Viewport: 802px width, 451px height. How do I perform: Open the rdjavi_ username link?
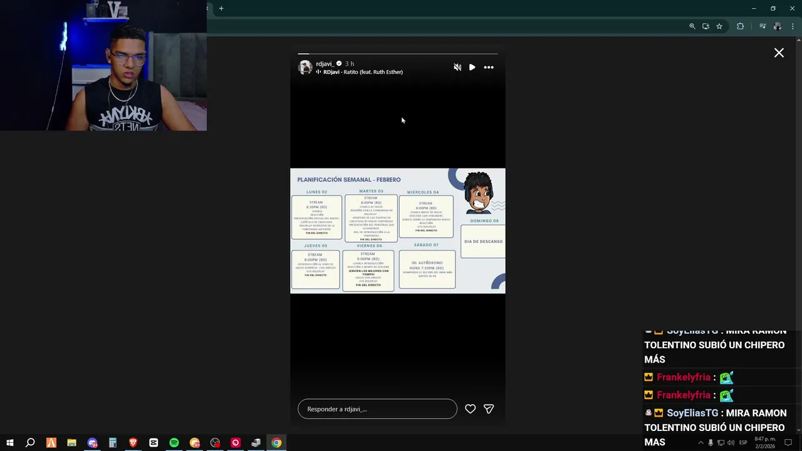point(325,64)
